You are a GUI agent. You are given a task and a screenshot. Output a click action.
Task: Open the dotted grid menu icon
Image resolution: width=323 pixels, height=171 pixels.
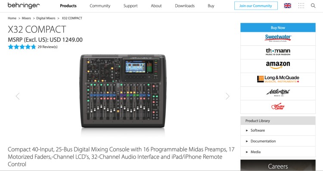pyautogui.click(x=301, y=6)
